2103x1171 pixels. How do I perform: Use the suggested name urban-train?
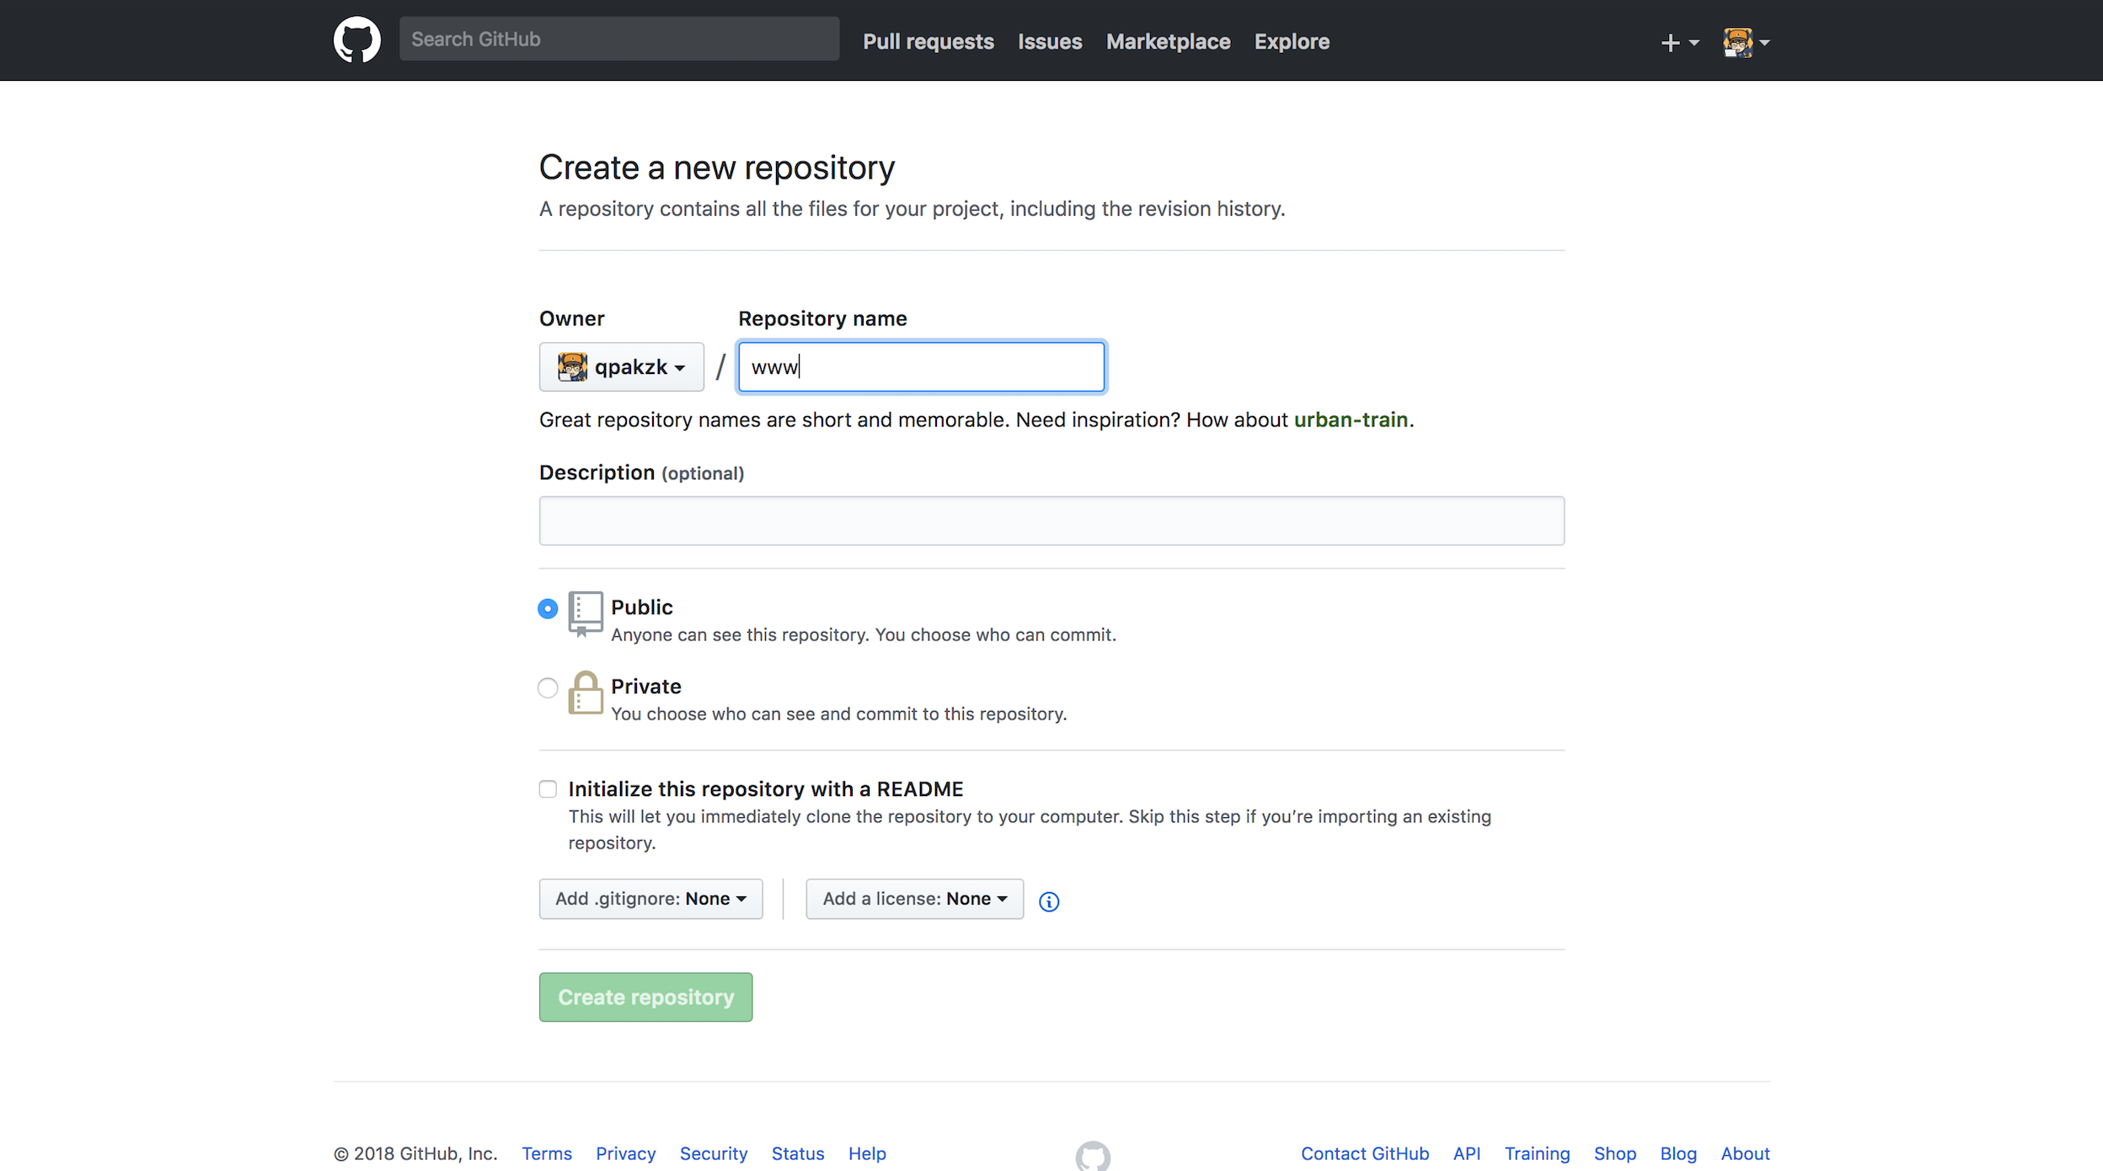click(1351, 420)
